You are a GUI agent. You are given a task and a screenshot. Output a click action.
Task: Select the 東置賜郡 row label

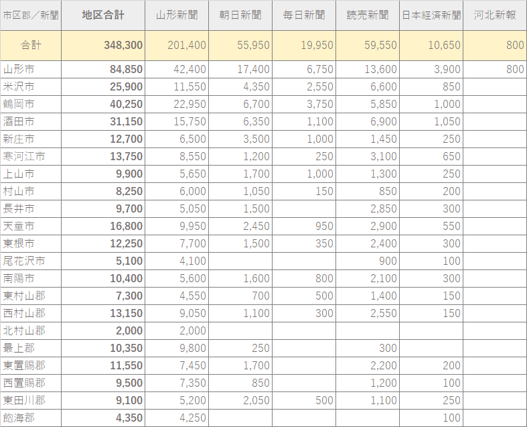[31, 366]
